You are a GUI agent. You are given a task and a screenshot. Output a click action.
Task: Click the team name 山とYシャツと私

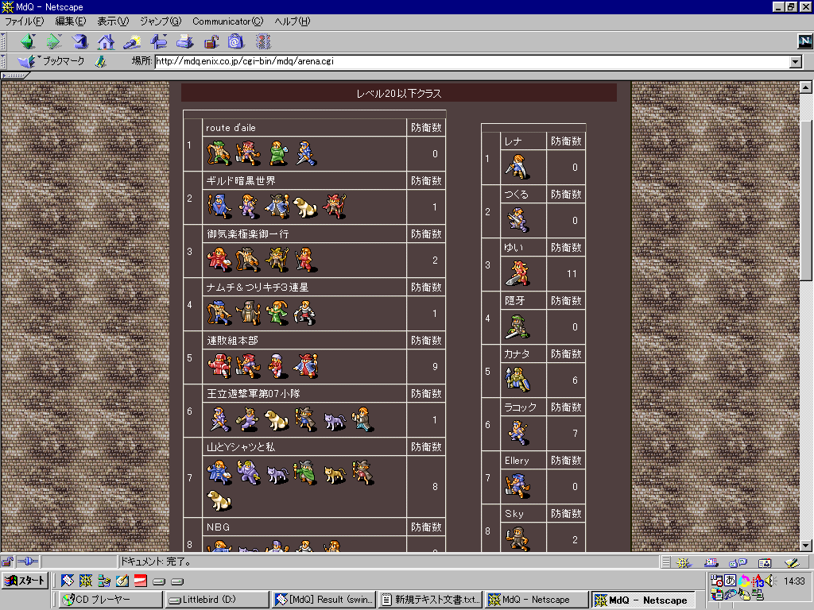click(x=240, y=447)
